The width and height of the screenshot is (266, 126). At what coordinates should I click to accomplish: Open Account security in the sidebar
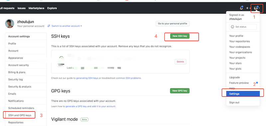(19, 65)
